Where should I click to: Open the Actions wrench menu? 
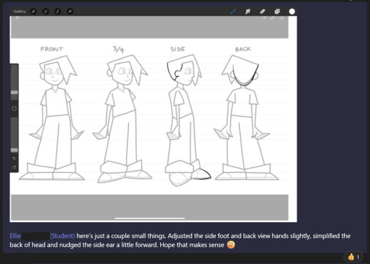tap(34, 12)
